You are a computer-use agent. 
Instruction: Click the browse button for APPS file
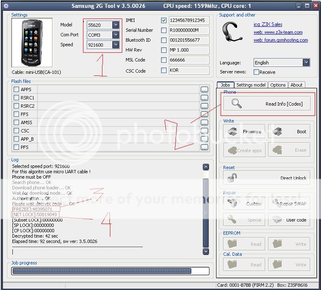pyautogui.click(x=204, y=90)
